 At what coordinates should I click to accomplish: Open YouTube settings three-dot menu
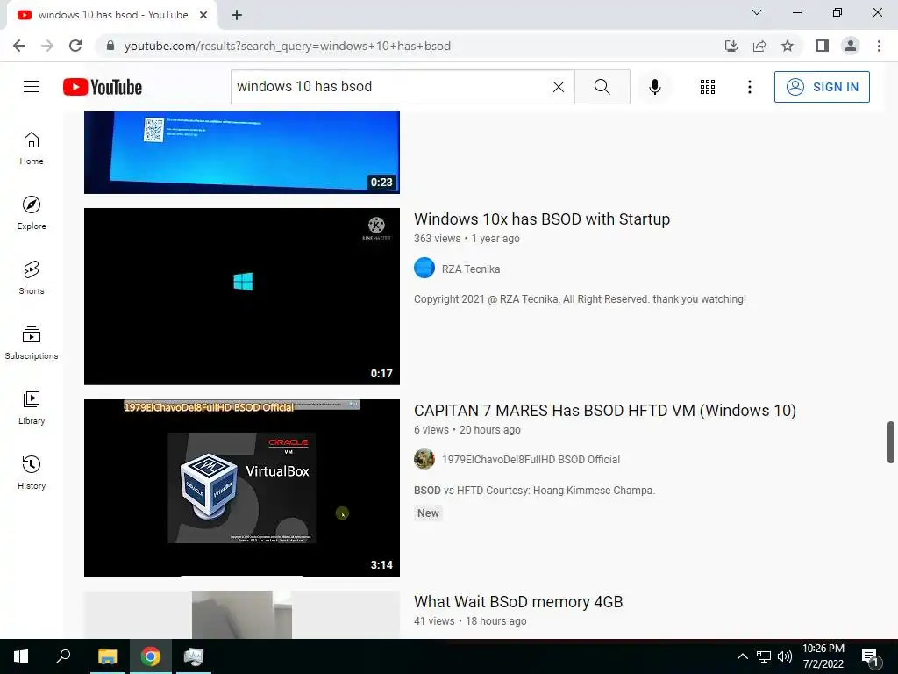pos(749,87)
